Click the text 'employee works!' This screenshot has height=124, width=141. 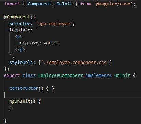coord(39,43)
